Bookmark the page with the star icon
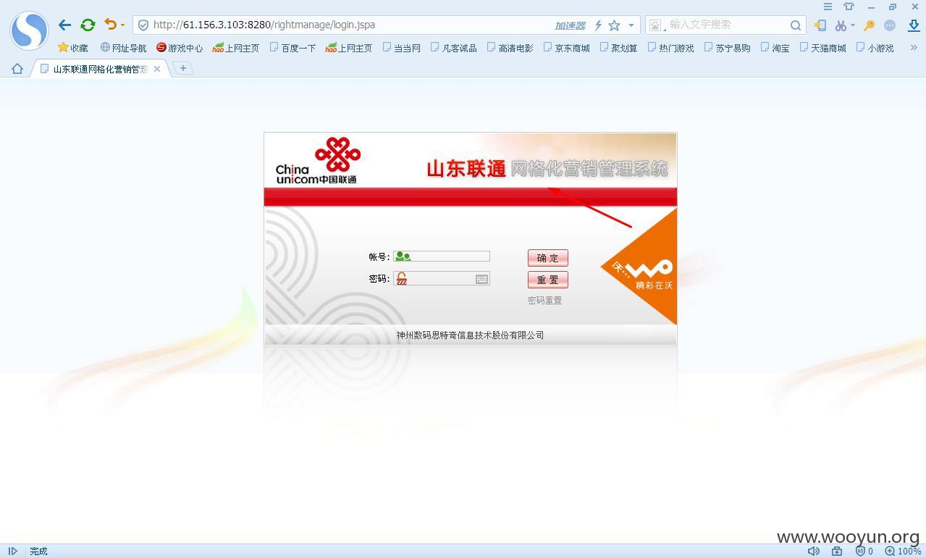The image size is (926, 558). (614, 25)
